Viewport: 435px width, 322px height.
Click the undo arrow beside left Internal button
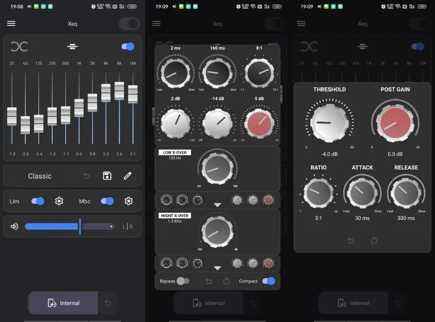pos(108,303)
